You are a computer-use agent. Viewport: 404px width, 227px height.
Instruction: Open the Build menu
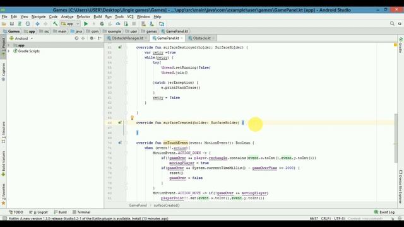(97, 17)
